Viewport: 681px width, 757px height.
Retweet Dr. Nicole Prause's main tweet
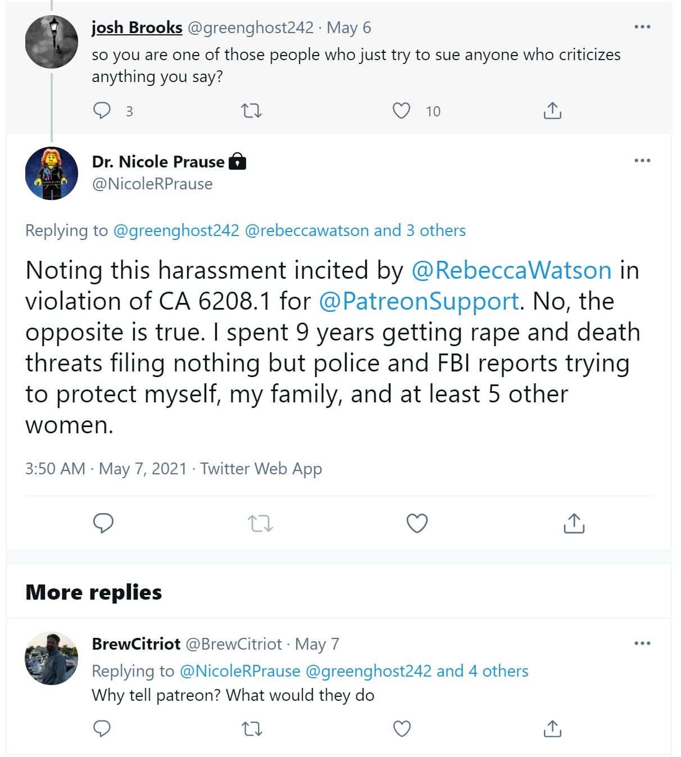point(260,524)
